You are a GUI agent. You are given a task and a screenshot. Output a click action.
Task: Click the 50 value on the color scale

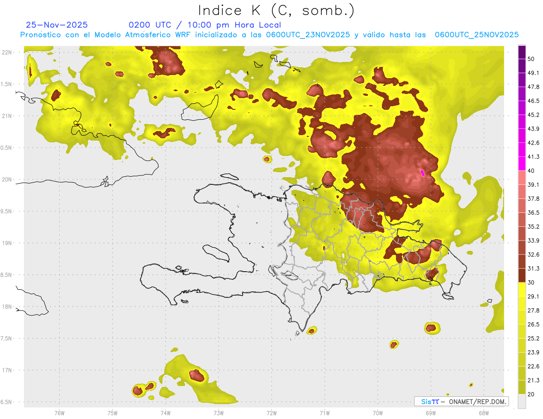(531, 59)
